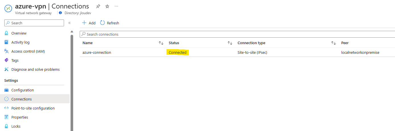
Task: Pin the Connections blade with pin icon
Action: tap(98, 6)
